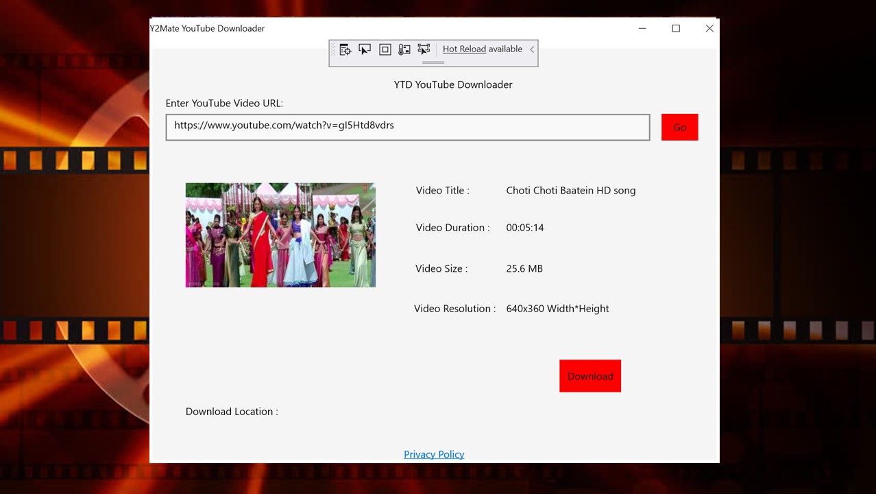The height and width of the screenshot is (494, 876).
Task: Click the 'Video Title :' label
Action: coord(443,191)
